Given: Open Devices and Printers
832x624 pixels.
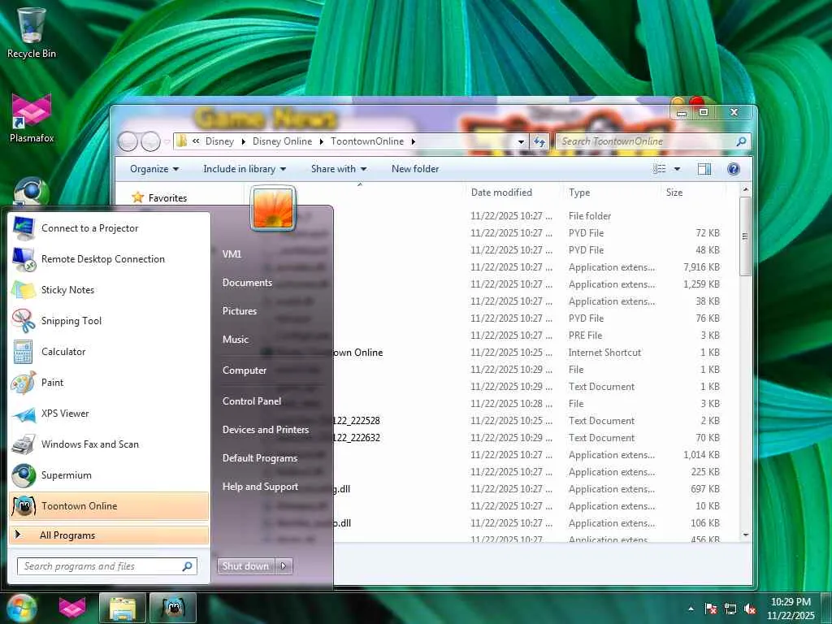Looking at the screenshot, I should point(266,430).
